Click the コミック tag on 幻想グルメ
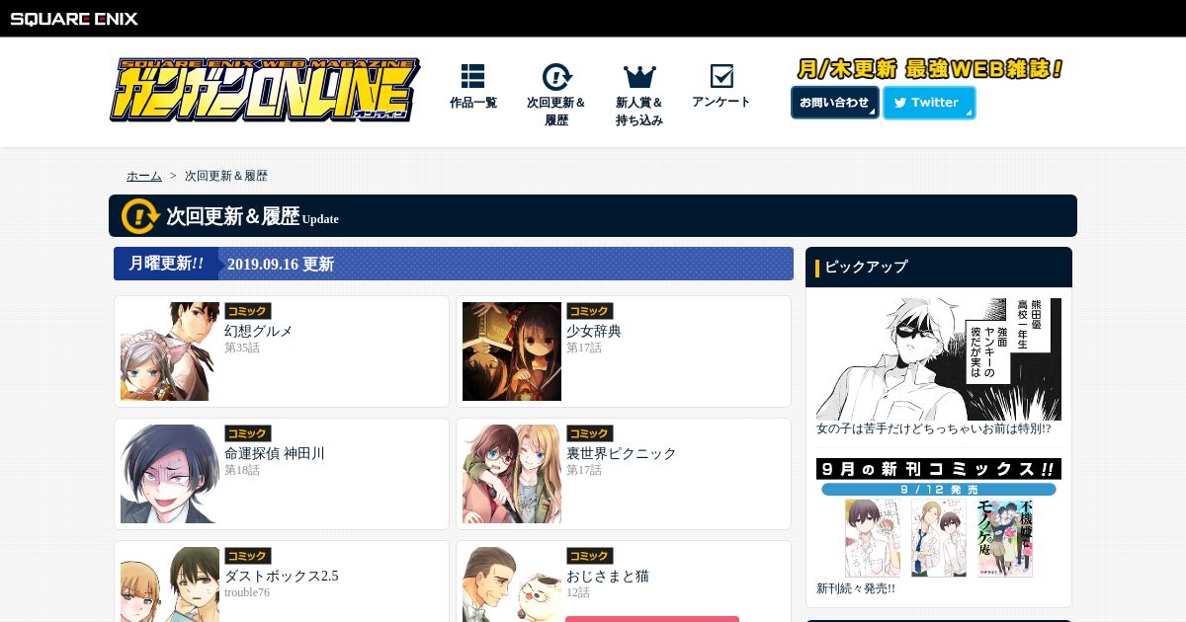Viewport: 1186px width, 622px height. pos(247,311)
